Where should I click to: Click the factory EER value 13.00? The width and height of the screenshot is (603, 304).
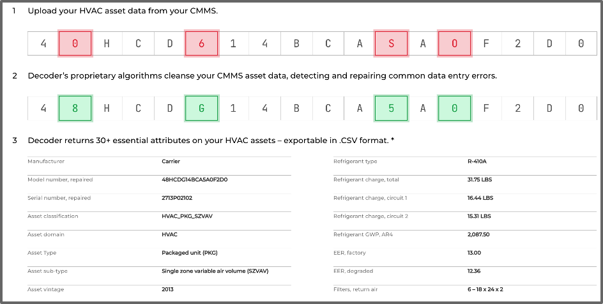[474, 253]
